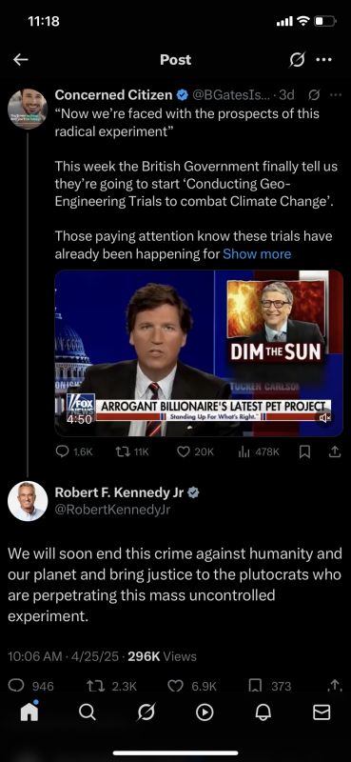Open the Messages envelope tab
This screenshot has width=351, height=762.
(x=322, y=712)
